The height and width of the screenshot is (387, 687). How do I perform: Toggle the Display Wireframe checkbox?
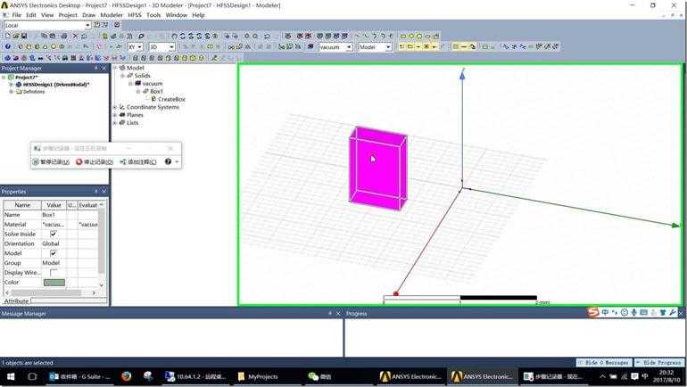53,272
